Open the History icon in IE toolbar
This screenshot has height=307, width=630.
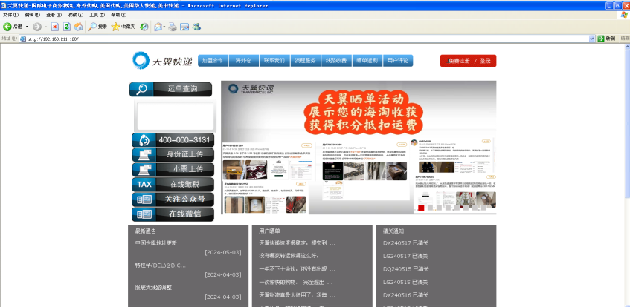coord(144,27)
